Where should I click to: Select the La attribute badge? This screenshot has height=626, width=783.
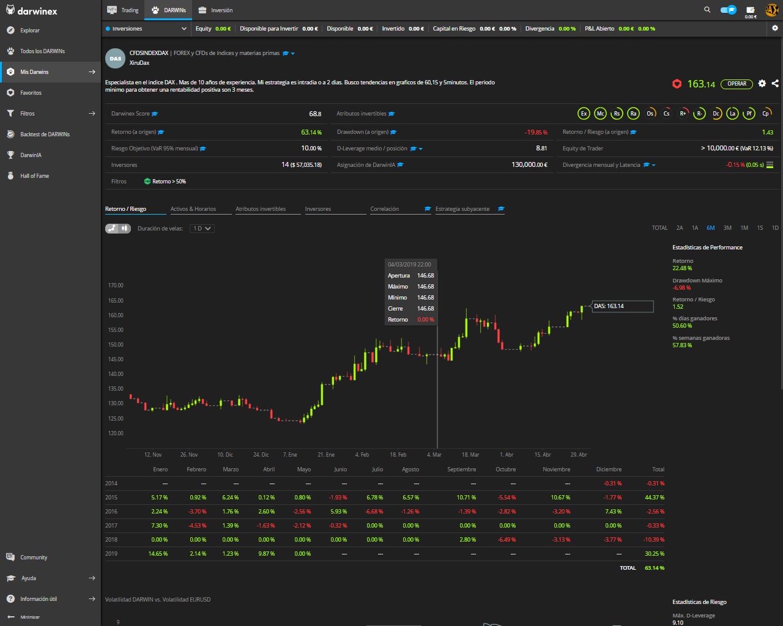[x=732, y=113]
